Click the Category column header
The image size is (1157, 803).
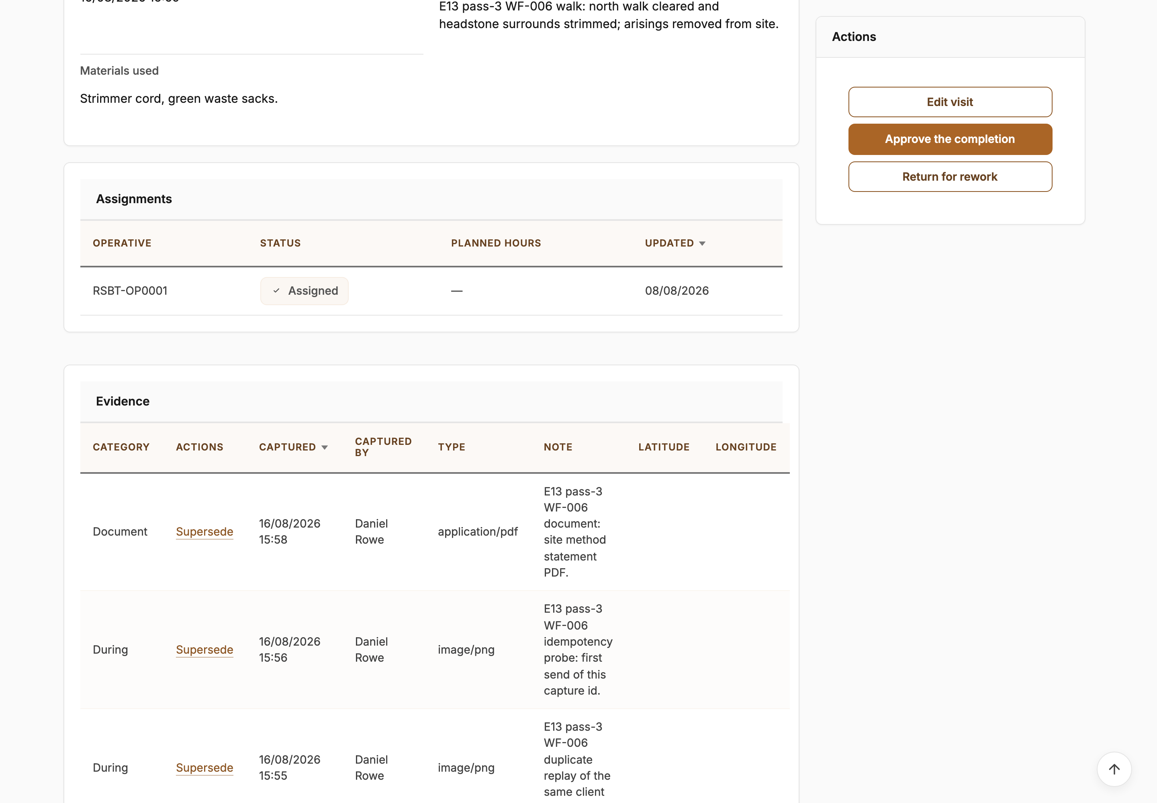tap(121, 447)
